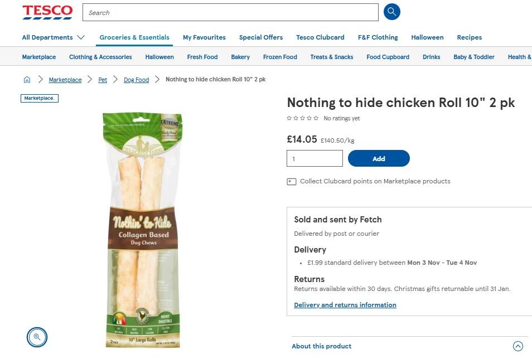
Task: Click the home breadcrumb icon
Action: [x=27, y=80]
